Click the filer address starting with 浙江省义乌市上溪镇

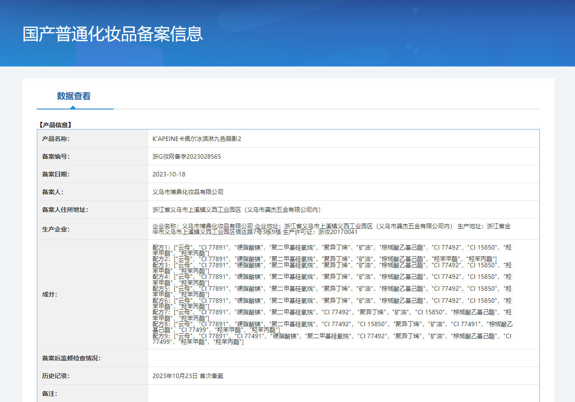click(237, 210)
